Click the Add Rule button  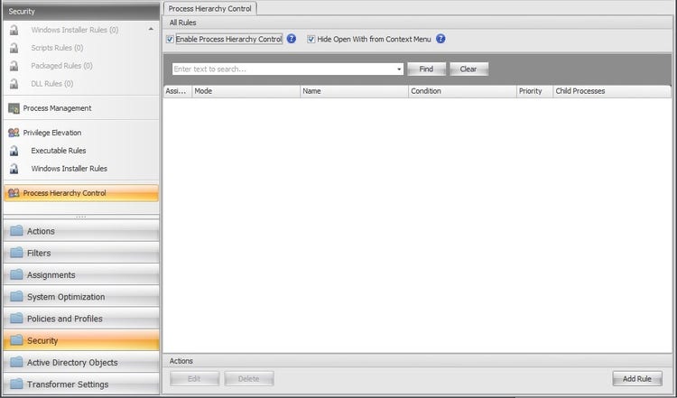pos(637,378)
